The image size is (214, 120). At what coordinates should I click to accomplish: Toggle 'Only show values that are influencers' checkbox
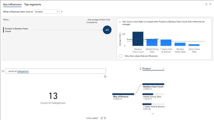tap(120, 56)
